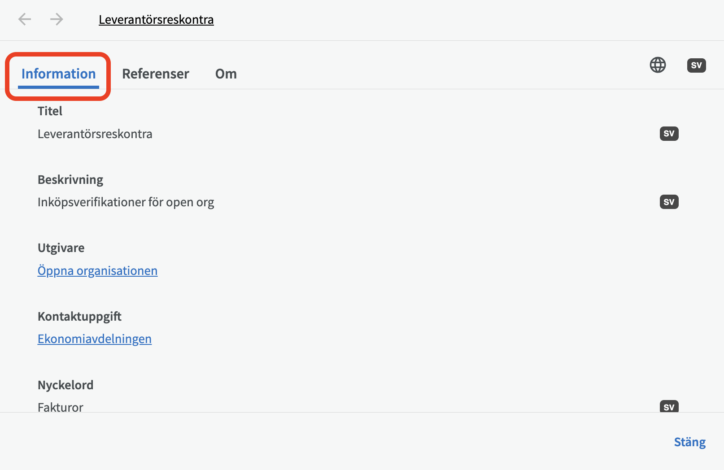Screen dimensions: 724x470
Task: Click the Utgivare field heading
Action: click(61, 248)
